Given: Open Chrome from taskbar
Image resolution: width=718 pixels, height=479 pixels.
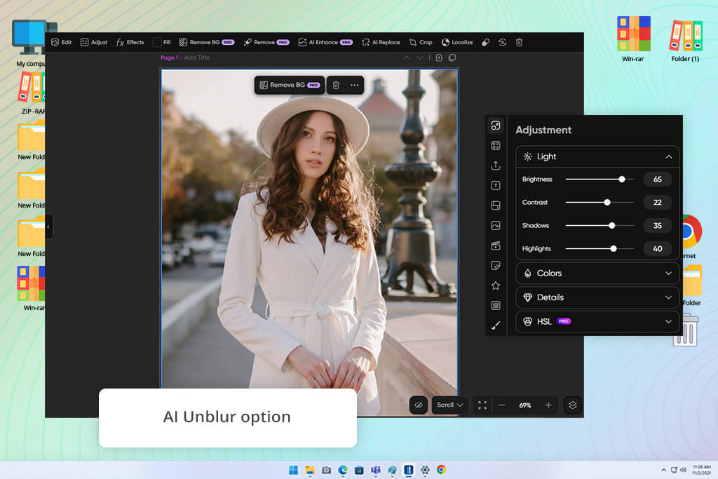Looking at the screenshot, I should (x=442, y=470).
